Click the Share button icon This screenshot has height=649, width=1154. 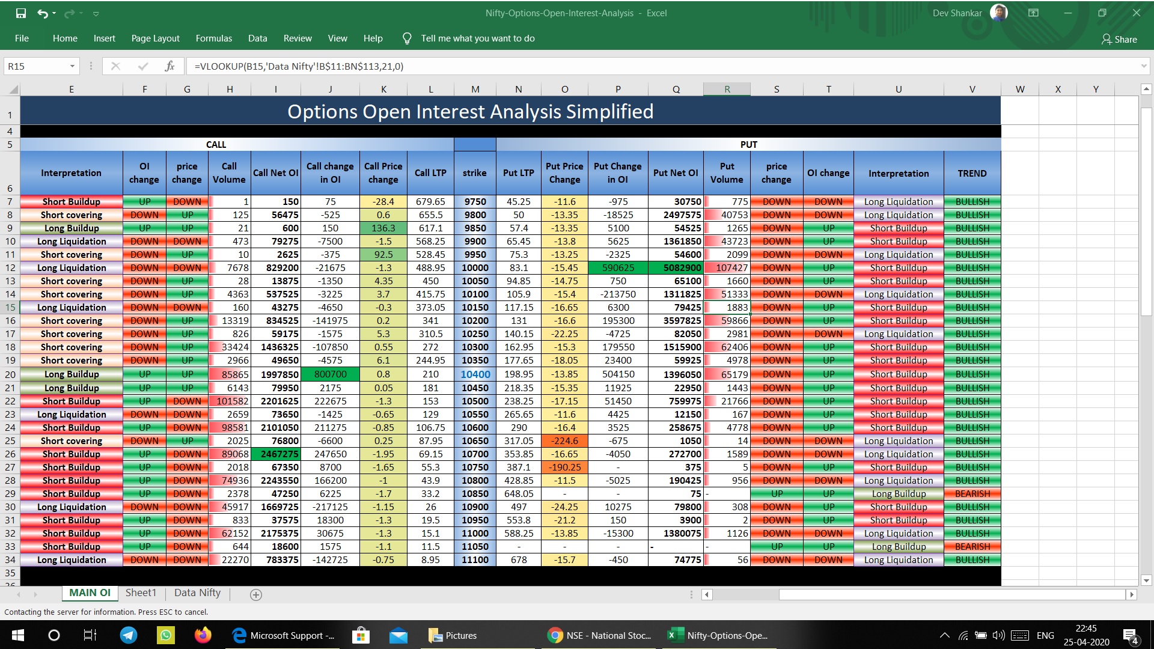click(x=1119, y=39)
